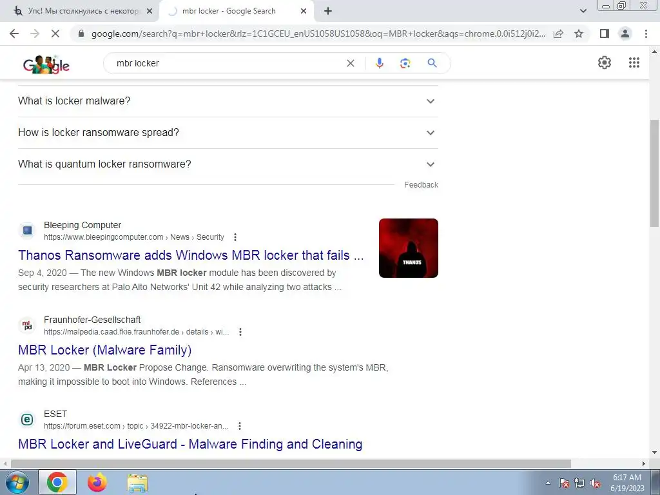Stop loading the page
The image size is (660, 495).
55,34
